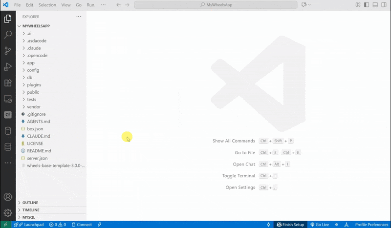The image size is (391, 228).
Task: Open CLAUDE.md file
Action: pos(51,136)
